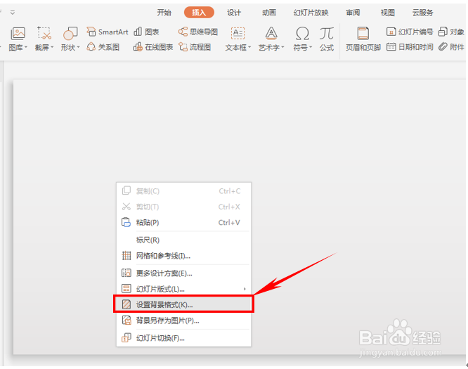
Task: Expand the 图库 dropdown arrow
Action: [x=26, y=47]
